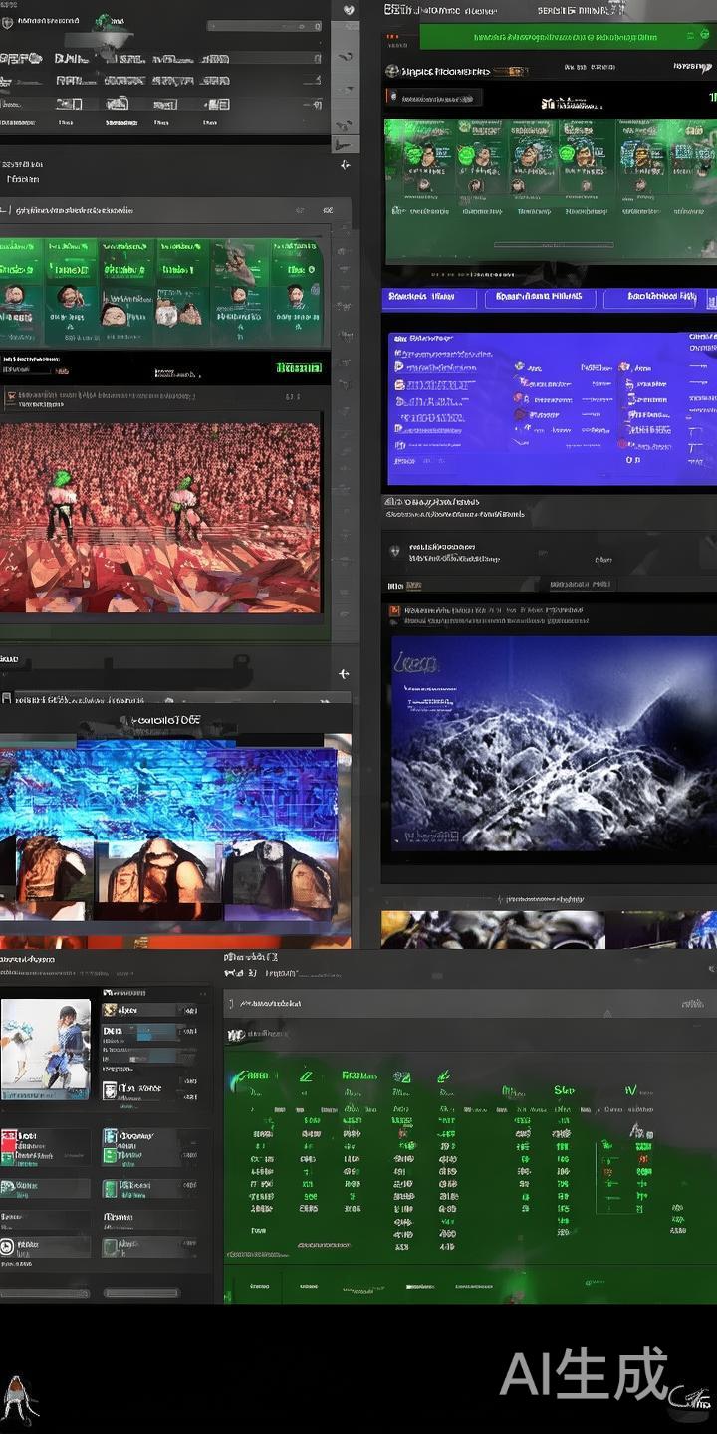
Task: Click the plus icon below the red arena image
Action: (344, 674)
